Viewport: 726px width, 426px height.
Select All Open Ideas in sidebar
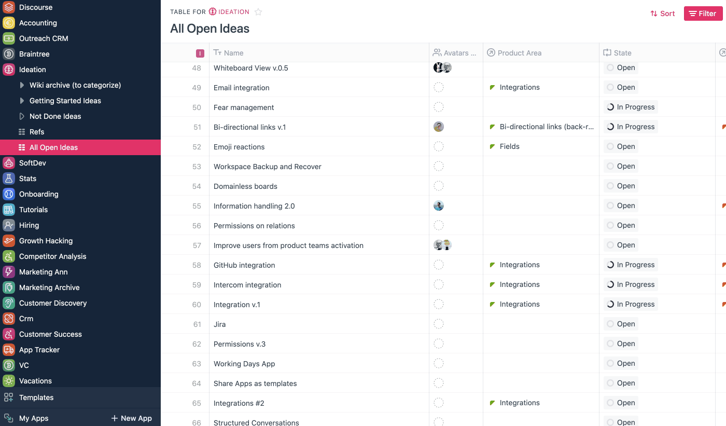click(x=53, y=147)
